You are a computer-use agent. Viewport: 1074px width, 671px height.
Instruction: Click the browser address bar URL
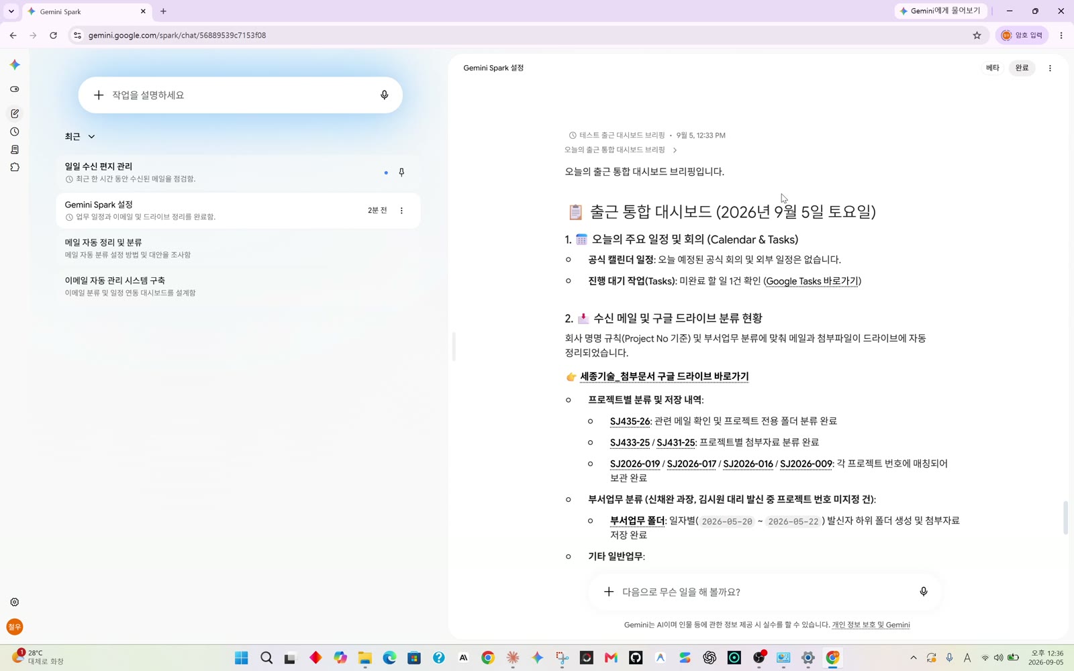(x=177, y=36)
